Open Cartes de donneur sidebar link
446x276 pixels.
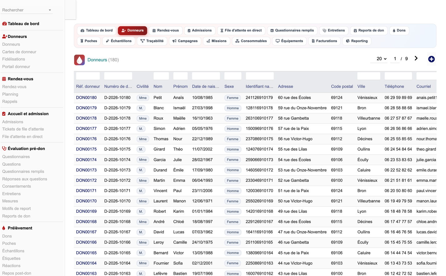click(x=19, y=52)
